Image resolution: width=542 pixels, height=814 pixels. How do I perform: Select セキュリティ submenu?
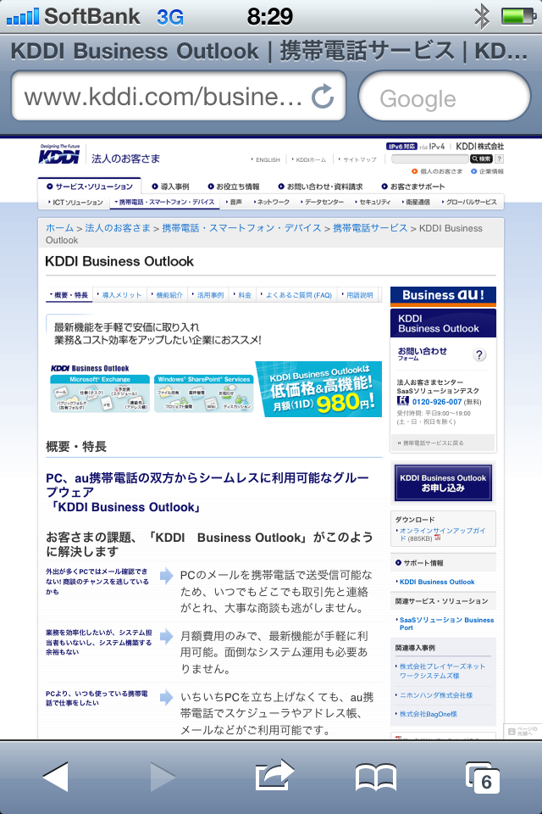tap(373, 202)
